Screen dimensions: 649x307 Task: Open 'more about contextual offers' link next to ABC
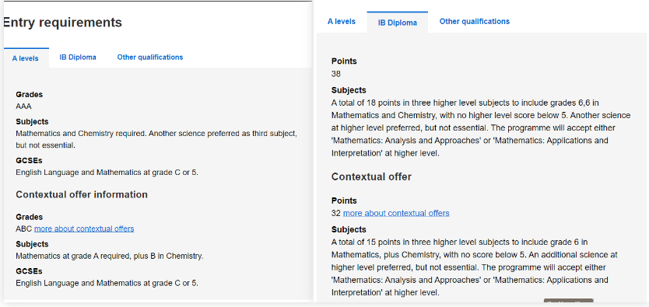click(x=84, y=229)
